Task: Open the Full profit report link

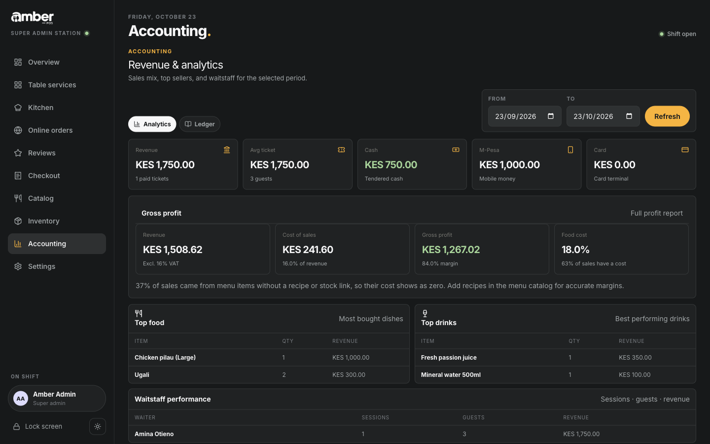Action: (x=657, y=213)
